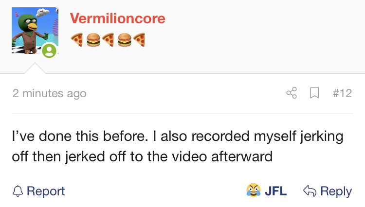Click the Report button
Viewport: 365px width, 207px height.
[38, 191]
